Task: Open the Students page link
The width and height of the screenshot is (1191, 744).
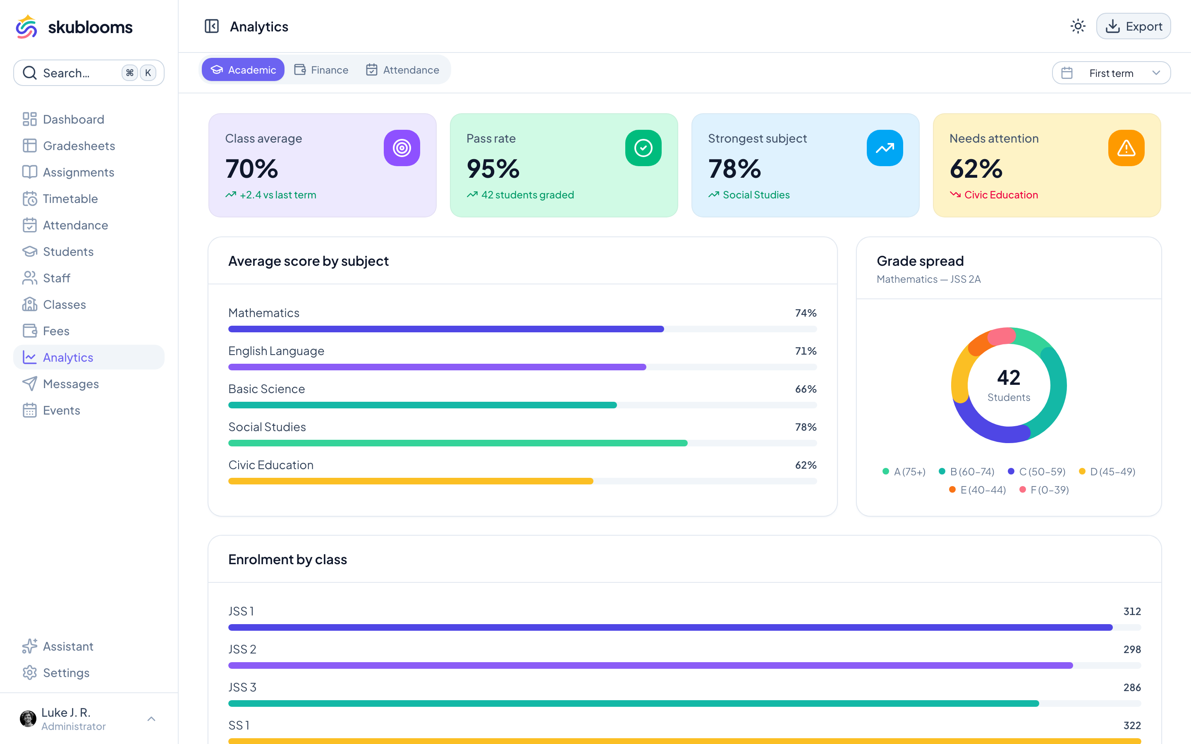Action: pos(88,251)
